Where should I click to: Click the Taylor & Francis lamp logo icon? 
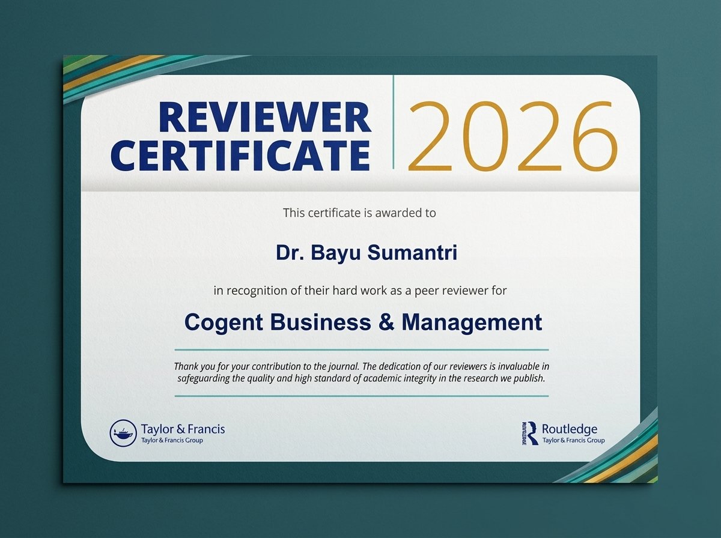point(123,433)
